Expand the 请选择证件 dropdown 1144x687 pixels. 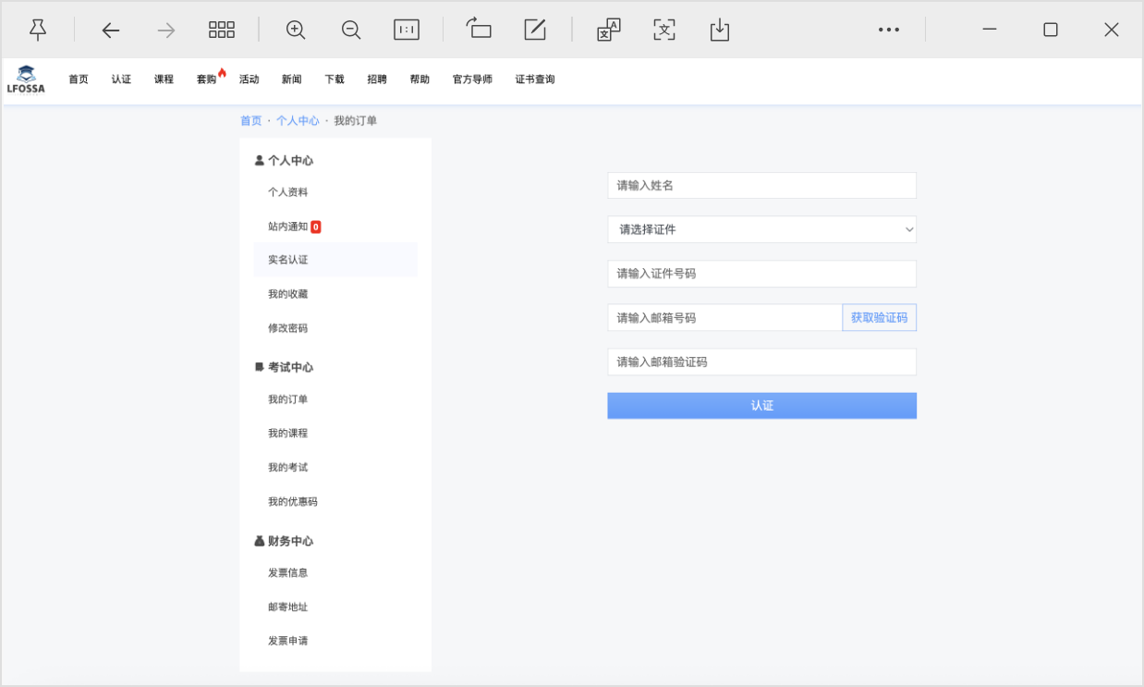(761, 229)
